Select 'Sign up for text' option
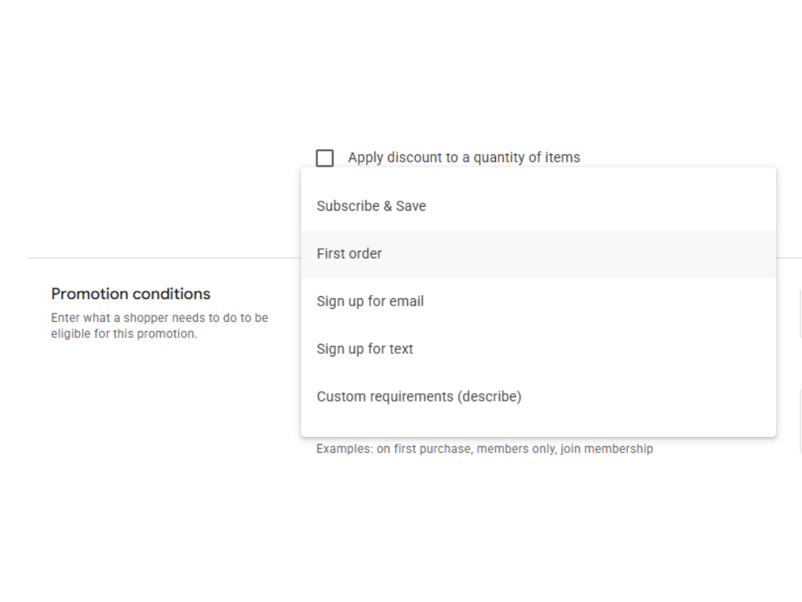802x602 pixels. click(x=539, y=349)
